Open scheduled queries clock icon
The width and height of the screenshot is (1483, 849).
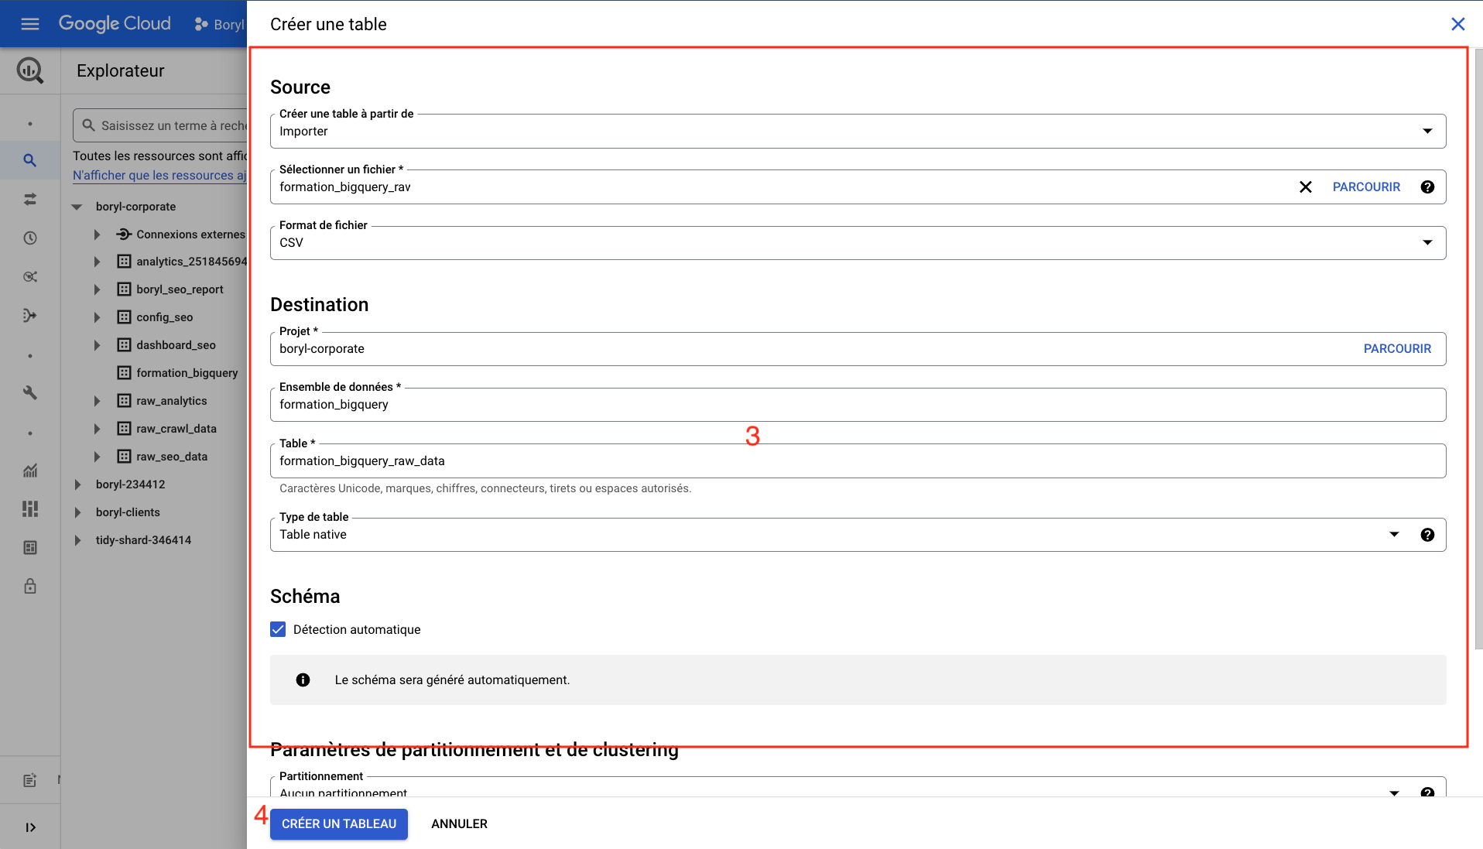click(x=30, y=238)
